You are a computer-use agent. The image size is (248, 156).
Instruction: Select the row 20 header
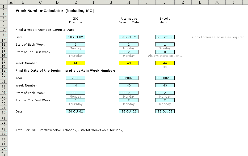4,78
